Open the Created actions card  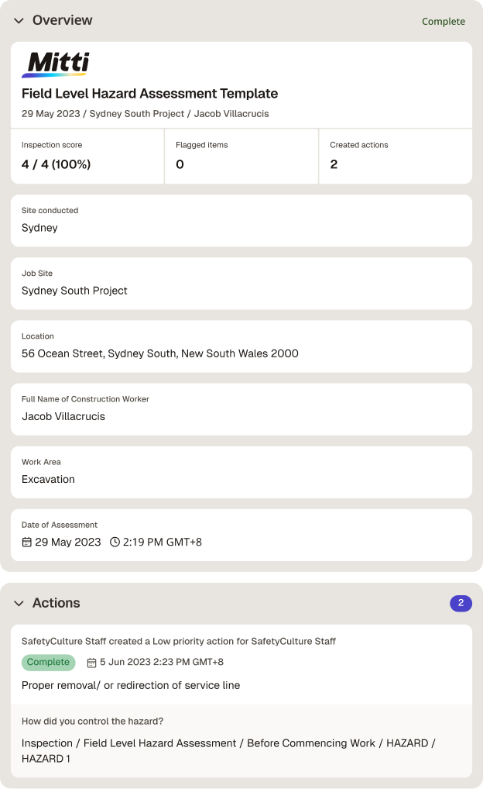pos(396,157)
